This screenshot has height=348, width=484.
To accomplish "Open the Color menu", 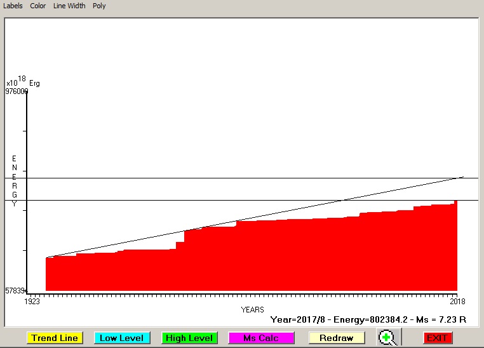I will tap(38, 6).
